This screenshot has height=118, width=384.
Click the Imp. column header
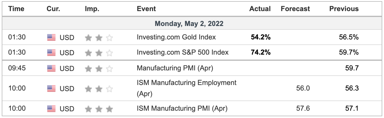point(92,9)
